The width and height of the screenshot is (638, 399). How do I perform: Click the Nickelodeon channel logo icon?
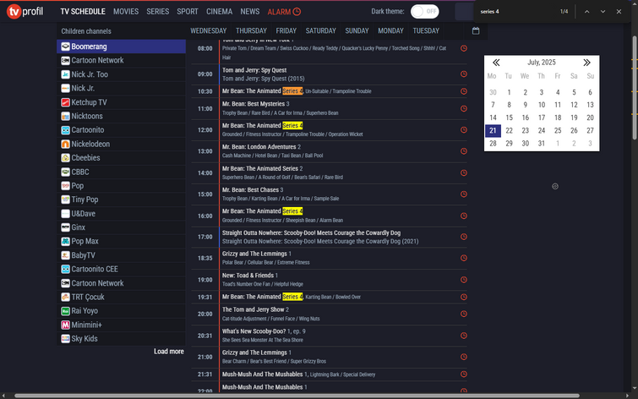[65, 144]
